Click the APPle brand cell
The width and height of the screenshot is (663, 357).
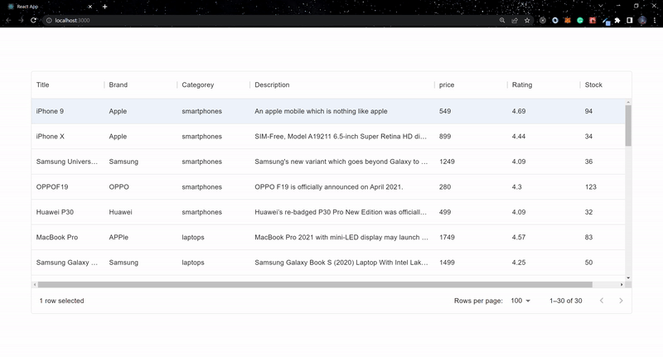[x=140, y=238]
